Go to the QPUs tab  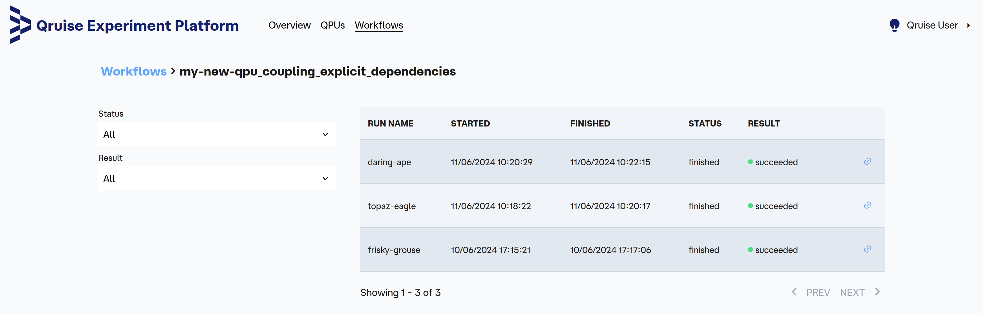[332, 25]
